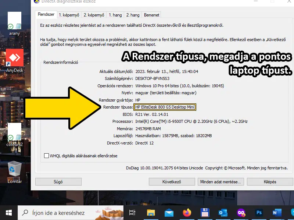
Task: Select the colours2 desktop file
Action: click(14, 135)
